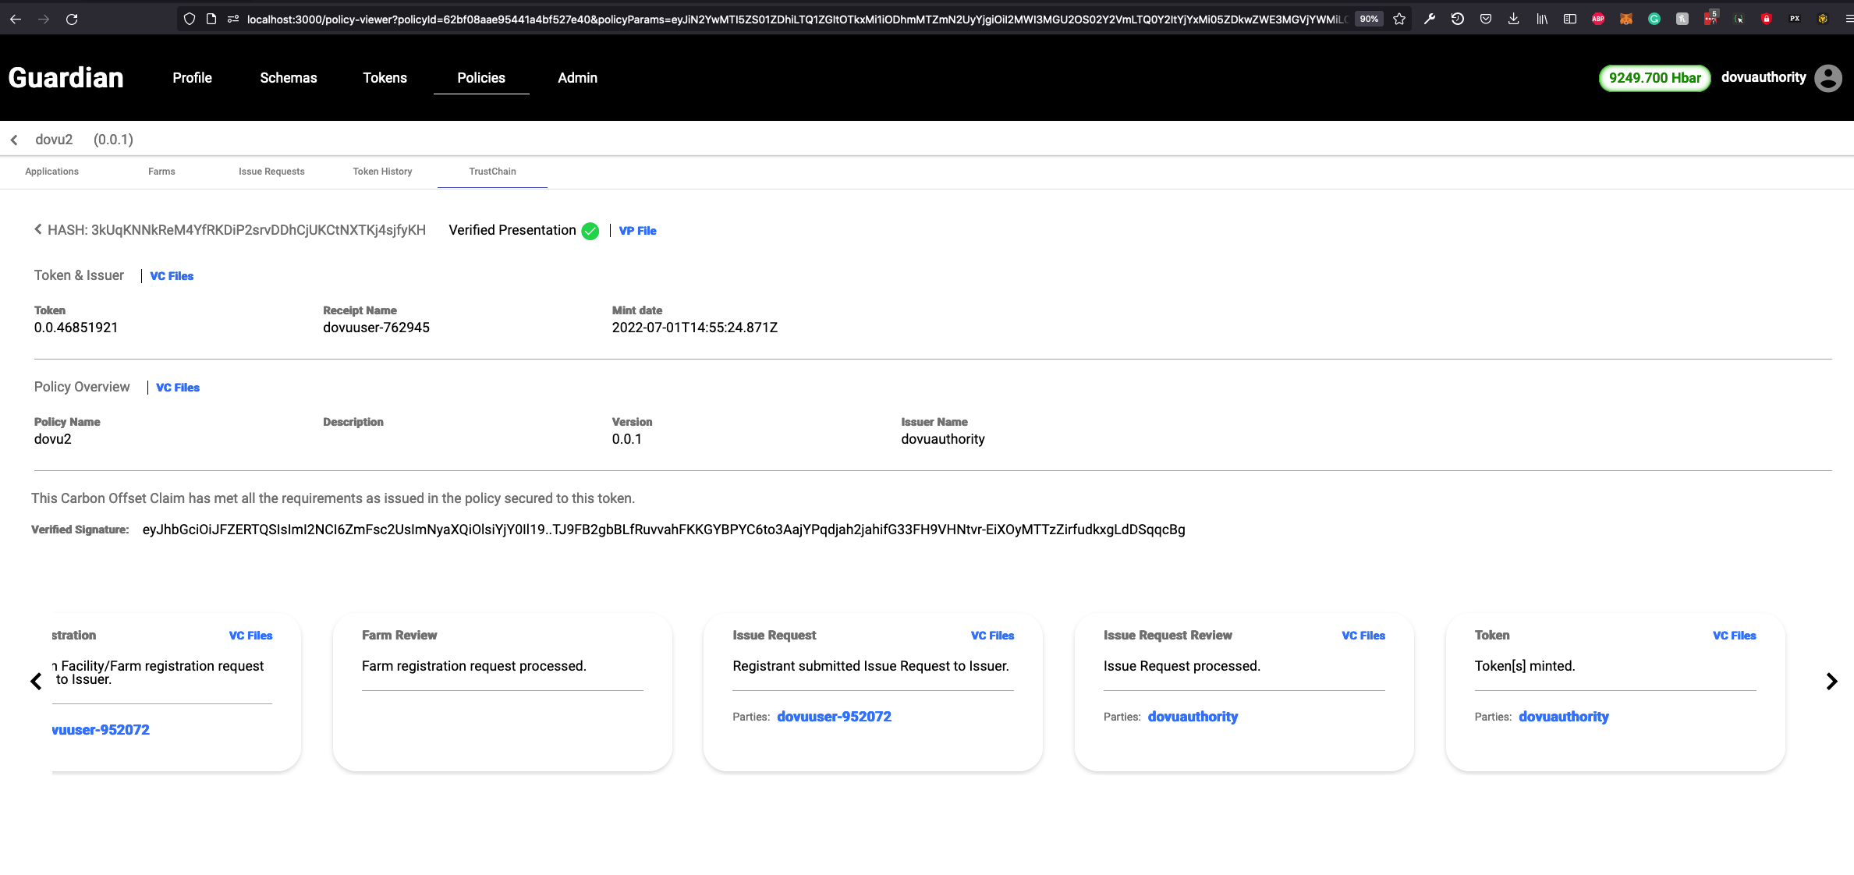The width and height of the screenshot is (1854, 875).
Task: Go back in the carousel with the left arrow
Action: [36, 681]
